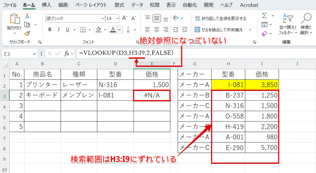Click the AutoSum sigma icon
Image resolution: width=316 pixels, height=173 pixels.
[265, 16]
